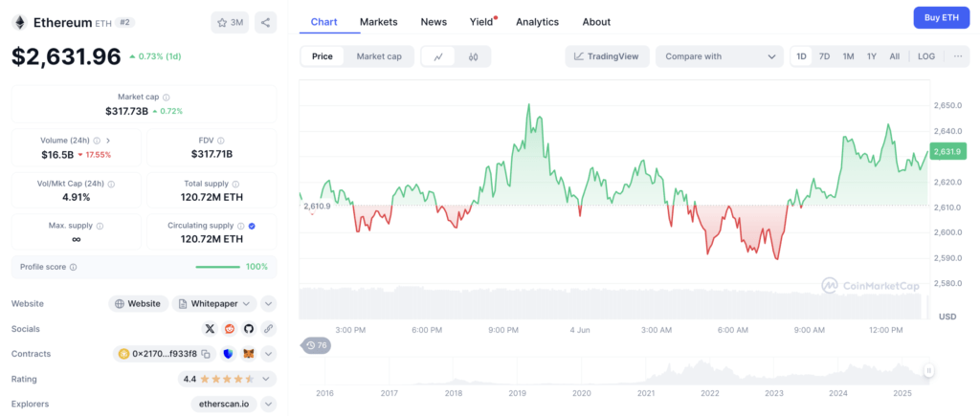Open the Markets tab
This screenshot has width=980, height=416.
[379, 22]
